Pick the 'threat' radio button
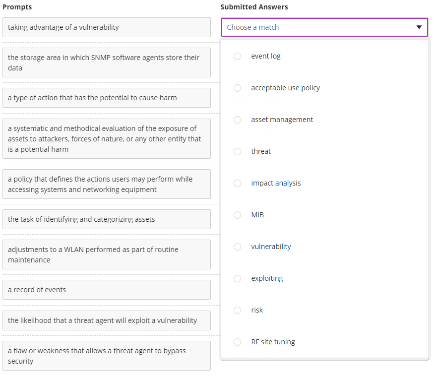This screenshot has height=381, width=435. (x=238, y=152)
